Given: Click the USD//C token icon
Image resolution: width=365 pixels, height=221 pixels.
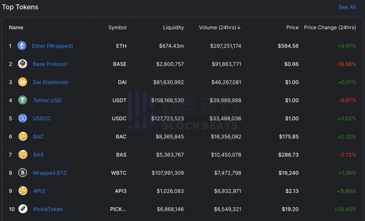Looking at the screenshot, I should point(23,118).
